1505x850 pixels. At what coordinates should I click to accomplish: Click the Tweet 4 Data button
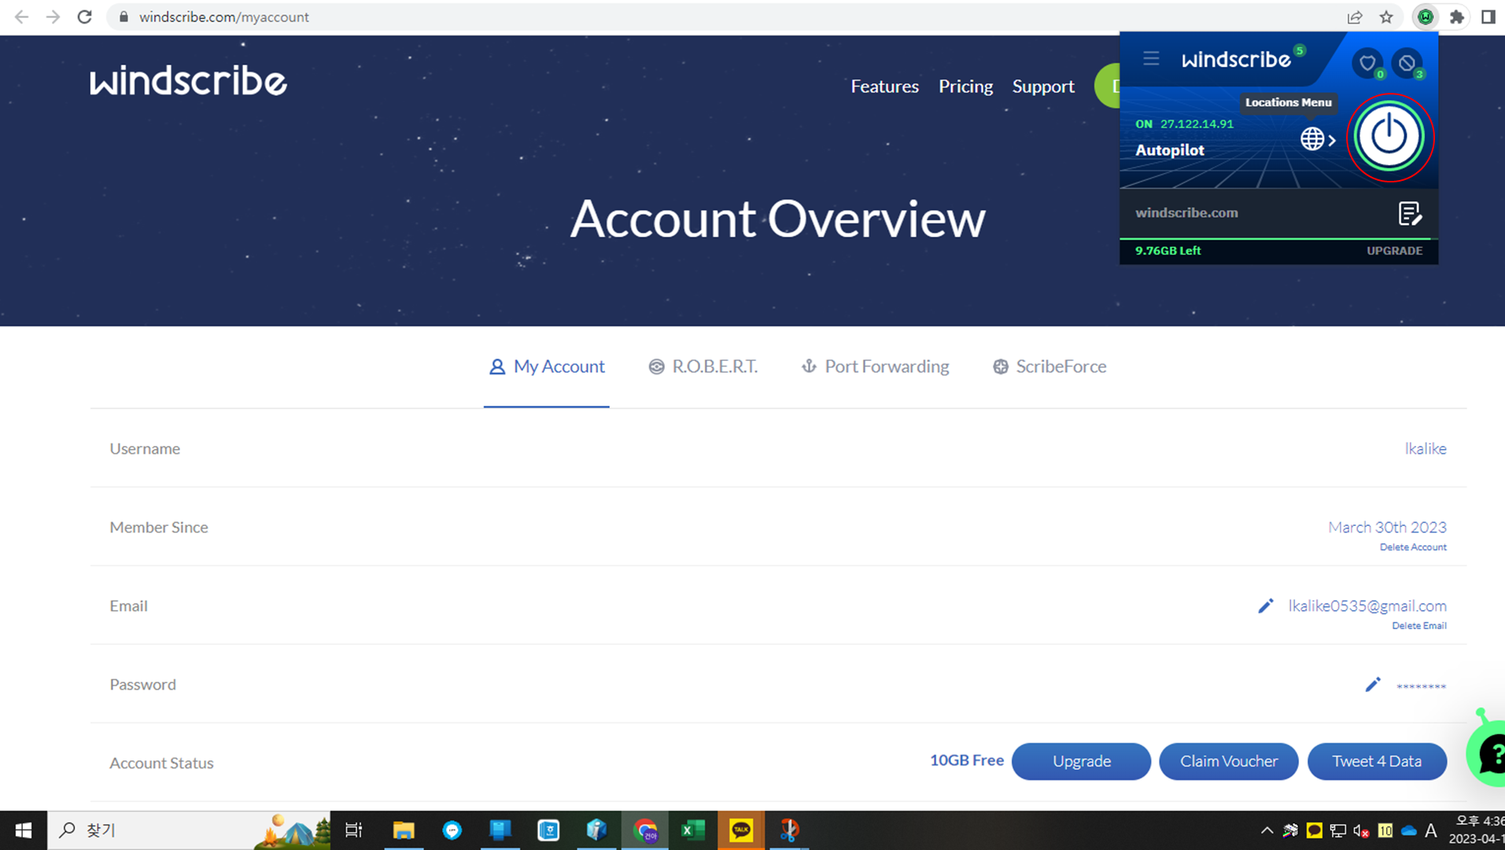point(1377,761)
